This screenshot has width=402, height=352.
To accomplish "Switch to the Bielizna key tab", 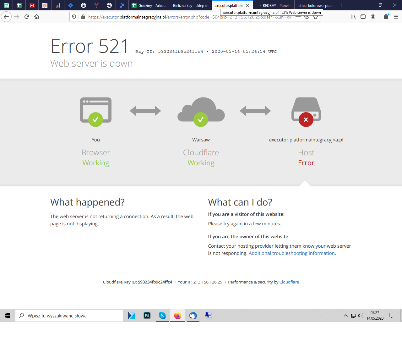I will coord(190,5).
